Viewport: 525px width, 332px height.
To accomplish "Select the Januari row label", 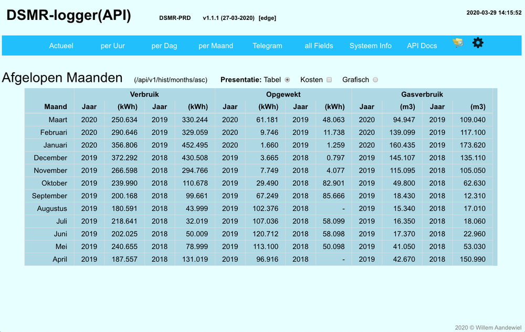I will (x=55, y=145).
